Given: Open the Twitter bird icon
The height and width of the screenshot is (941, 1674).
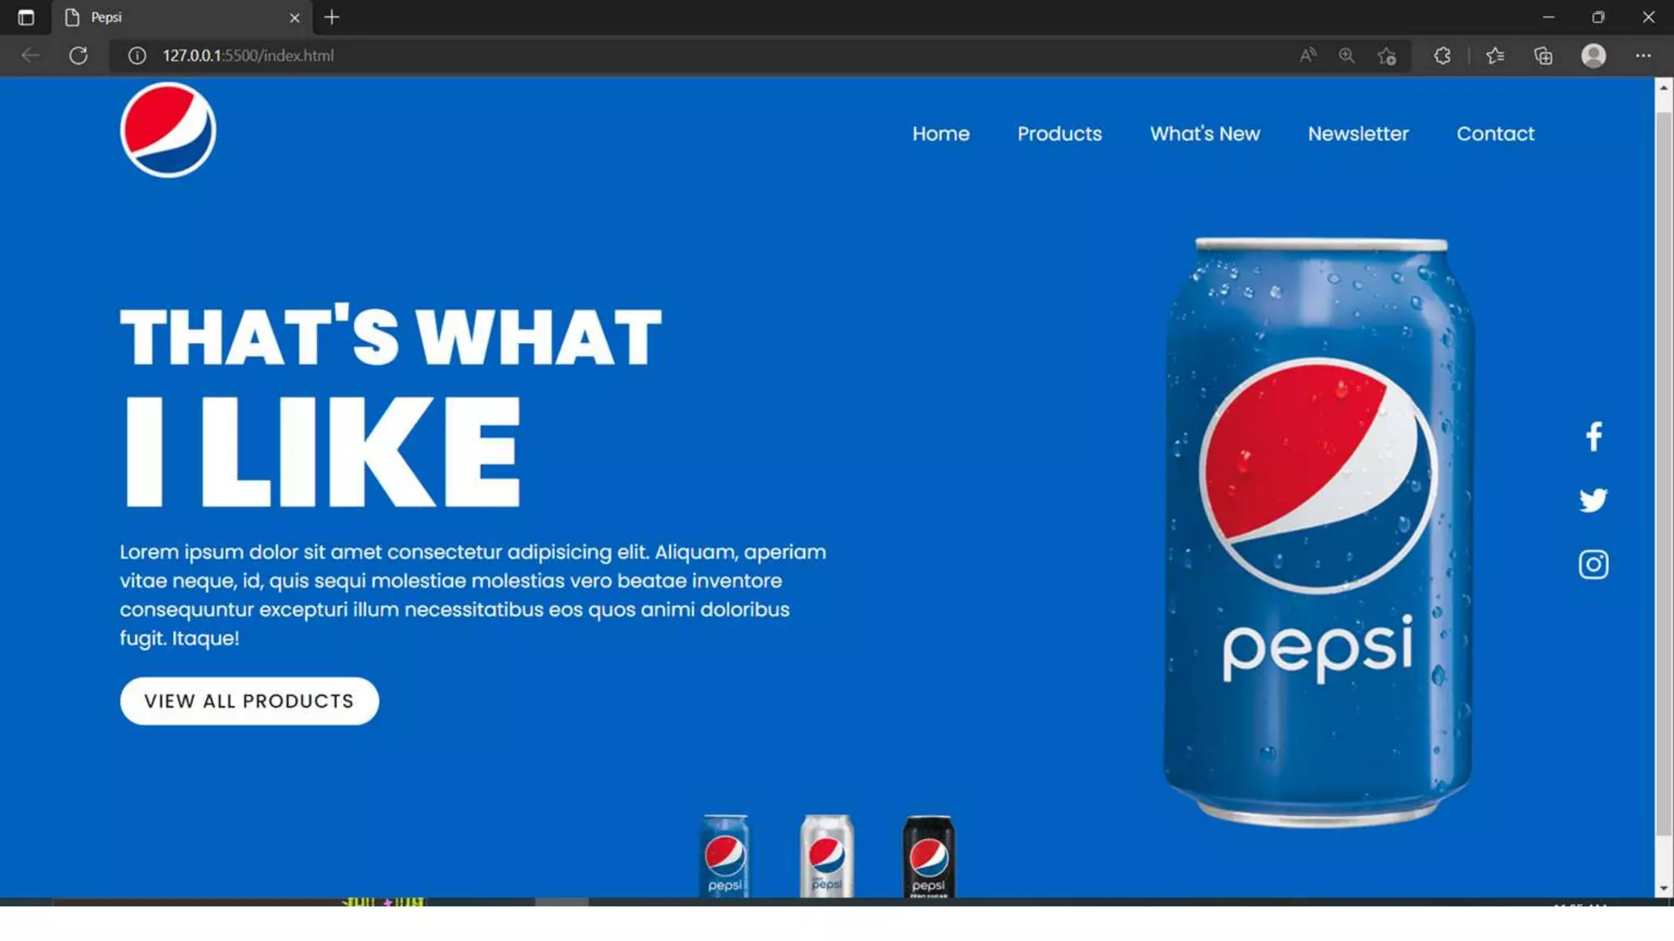Looking at the screenshot, I should click(x=1593, y=500).
